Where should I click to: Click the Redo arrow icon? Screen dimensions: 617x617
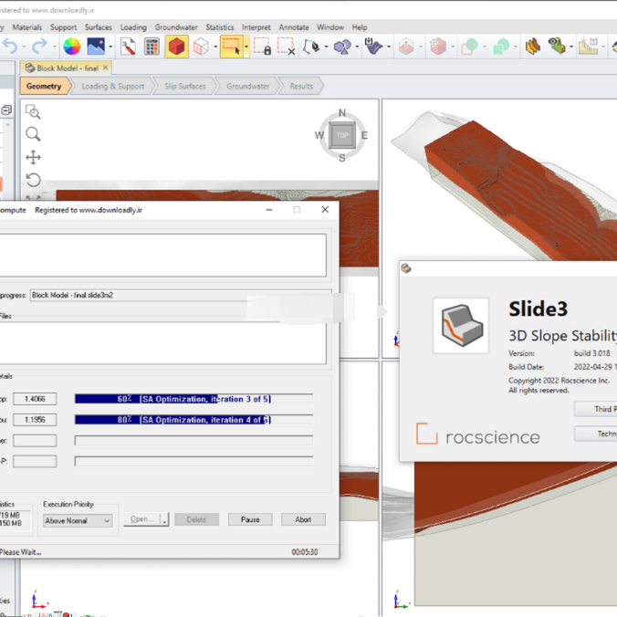click(39, 47)
